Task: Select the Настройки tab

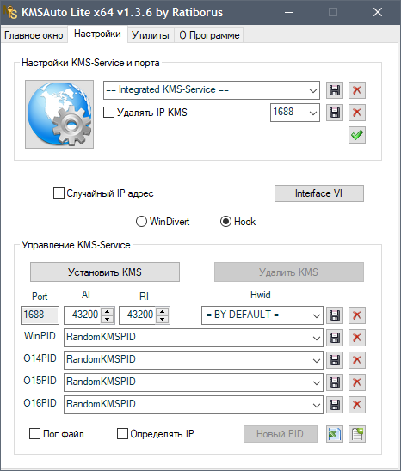Action: click(x=97, y=34)
